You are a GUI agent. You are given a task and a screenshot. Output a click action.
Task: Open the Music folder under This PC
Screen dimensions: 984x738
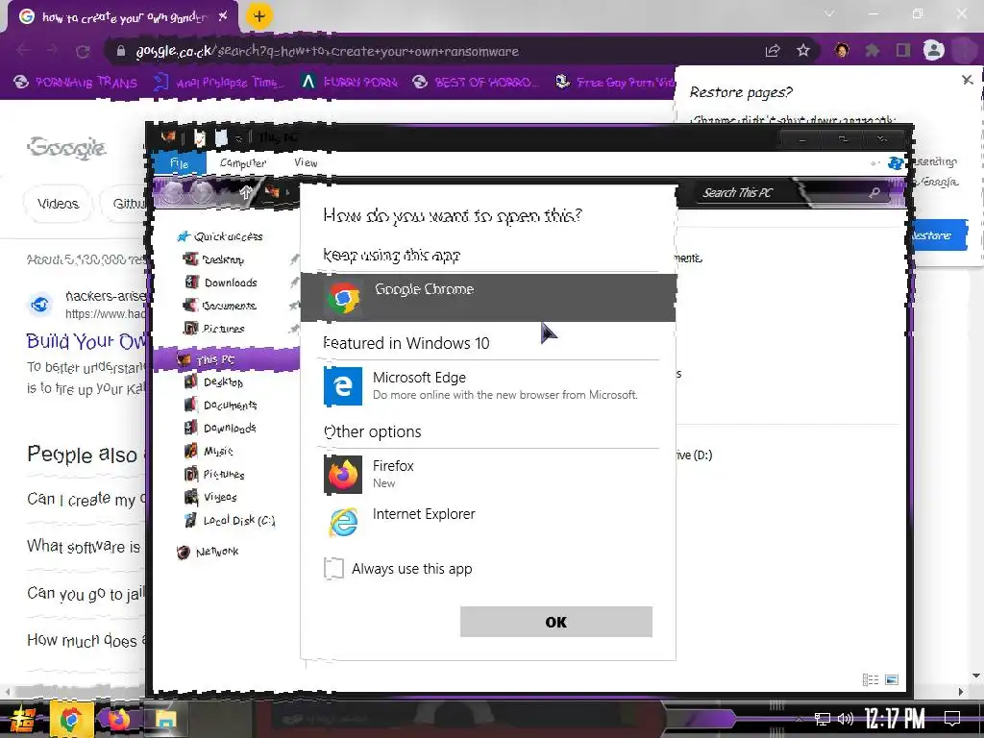[x=209, y=452]
